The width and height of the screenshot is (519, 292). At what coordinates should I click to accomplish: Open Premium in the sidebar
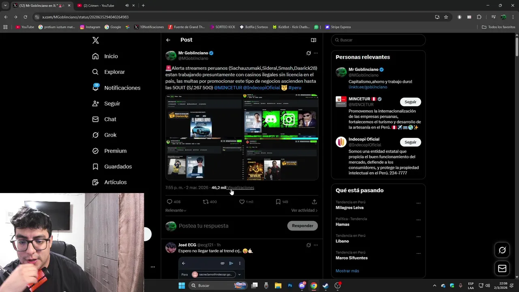pos(109,151)
